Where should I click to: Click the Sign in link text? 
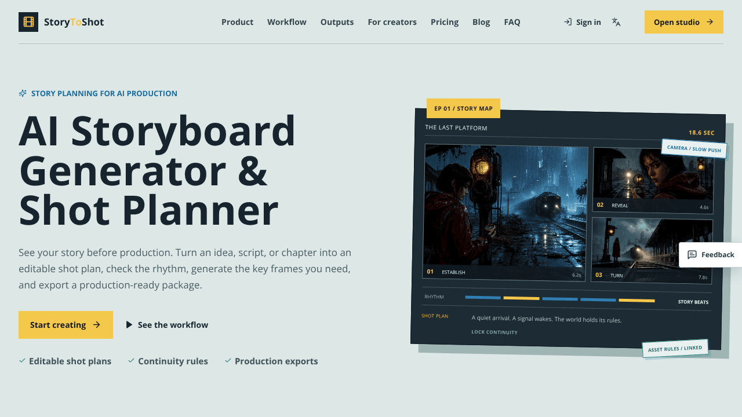[x=588, y=22]
